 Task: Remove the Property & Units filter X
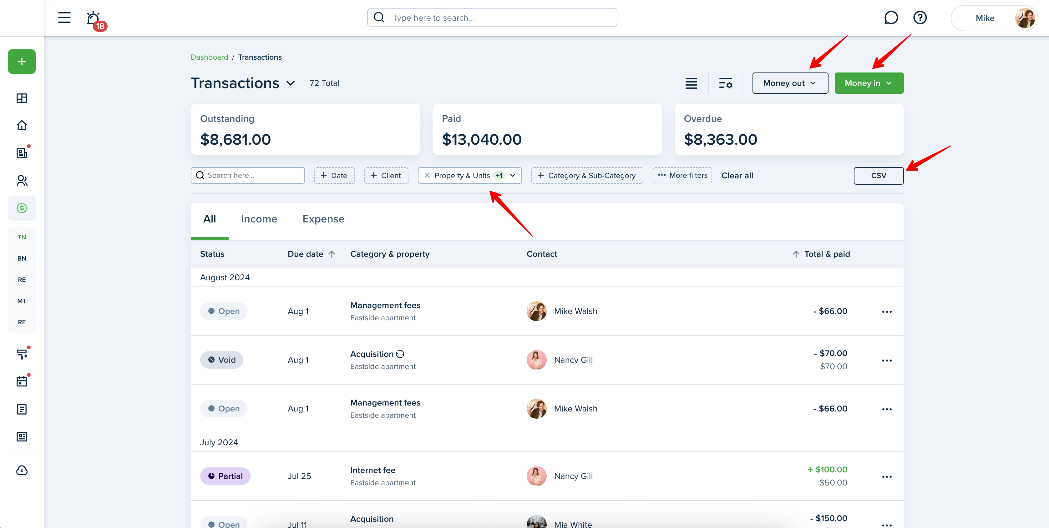pos(427,175)
